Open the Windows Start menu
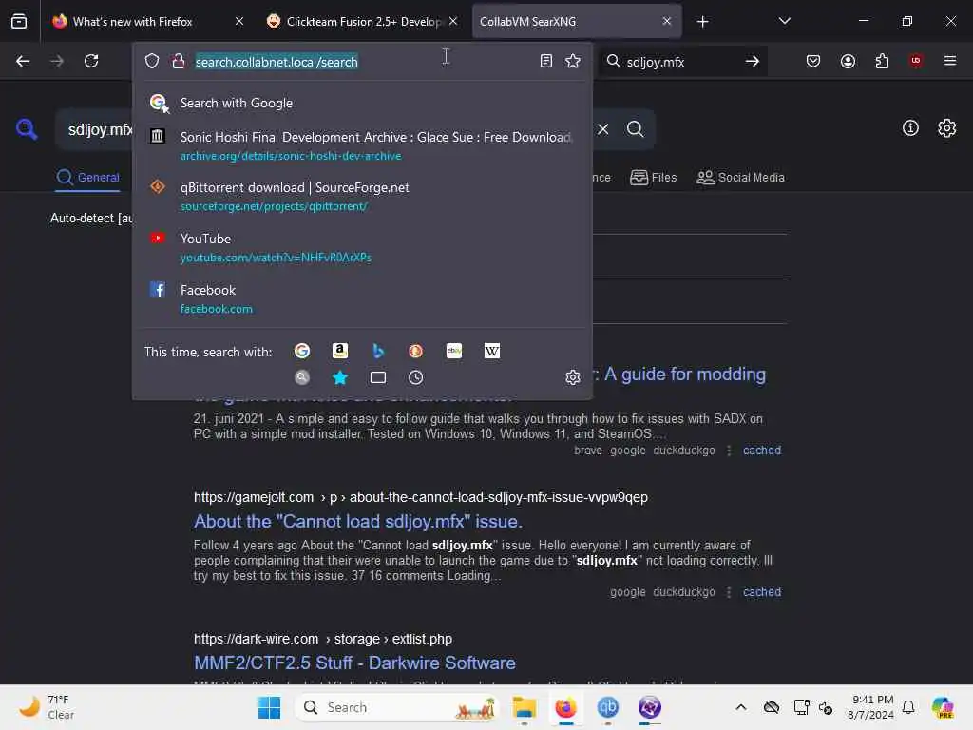 269,707
